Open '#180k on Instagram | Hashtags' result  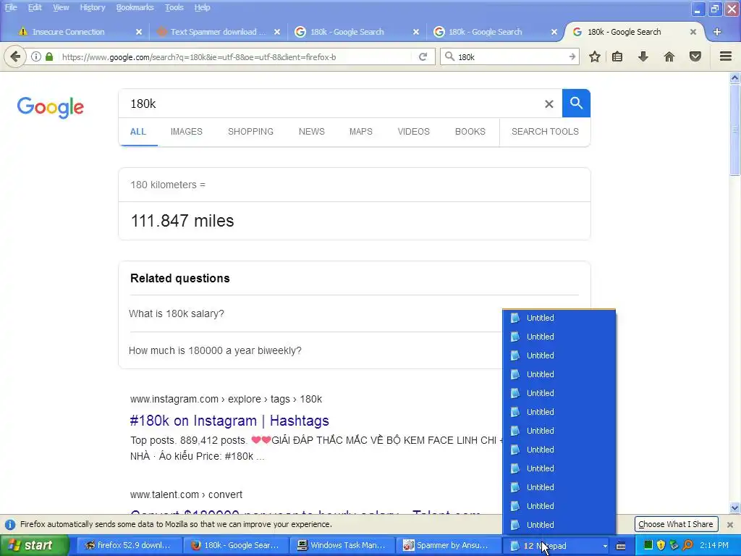pos(229,421)
